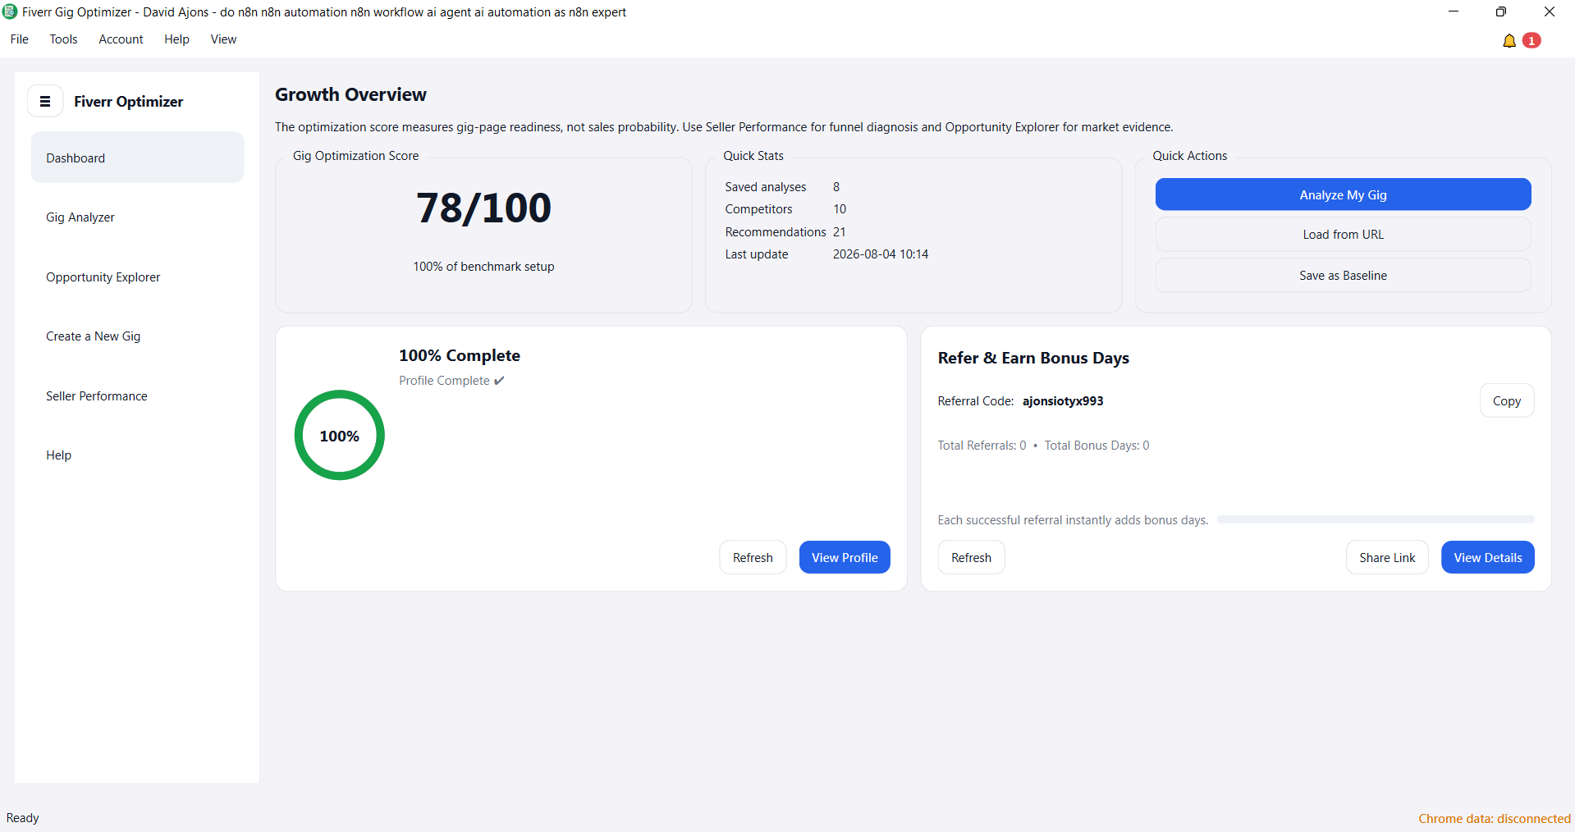The width and height of the screenshot is (1575, 832).
Task: Open the File menu
Action: [20, 39]
